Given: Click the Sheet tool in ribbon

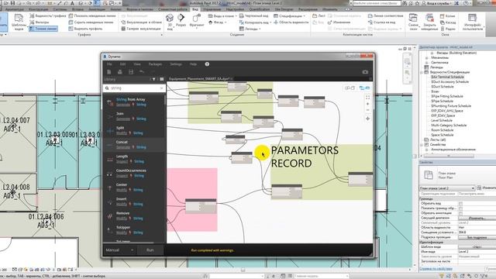Looking at the screenshot, I should point(319,15).
